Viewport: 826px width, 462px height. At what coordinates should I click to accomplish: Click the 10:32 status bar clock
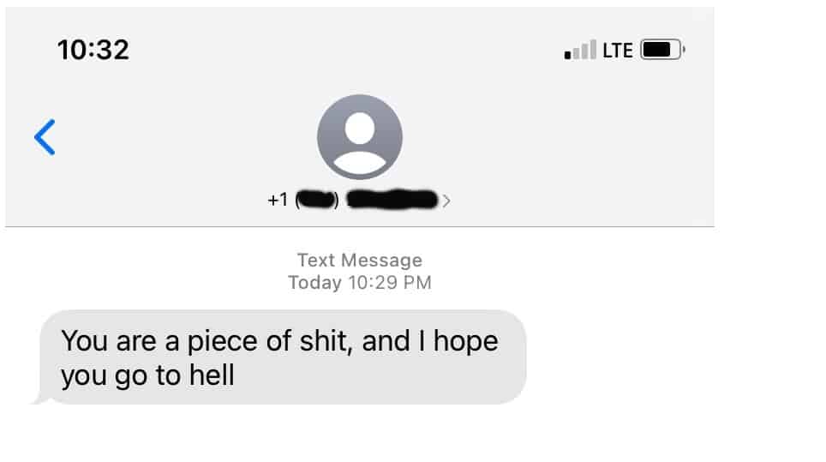tap(93, 50)
